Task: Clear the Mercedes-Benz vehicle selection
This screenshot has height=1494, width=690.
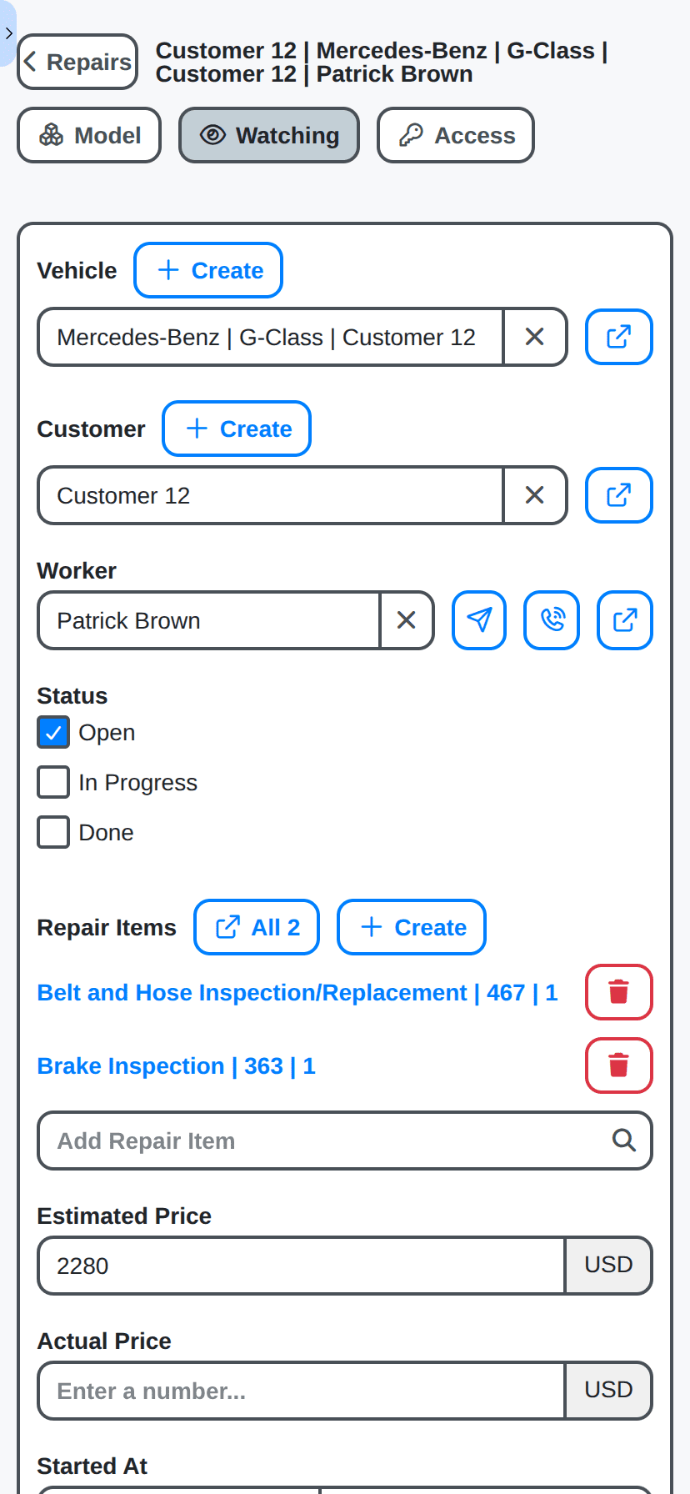Action: pyautogui.click(x=536, y=337)
